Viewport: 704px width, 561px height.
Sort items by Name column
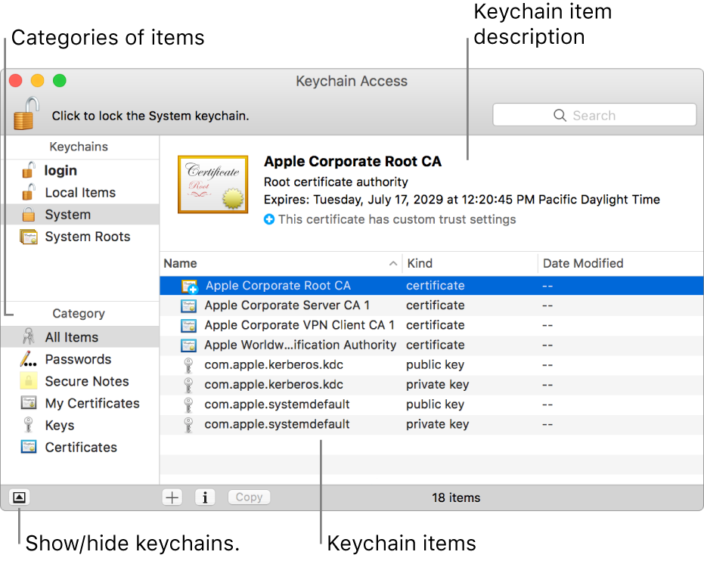coord(281,263)
